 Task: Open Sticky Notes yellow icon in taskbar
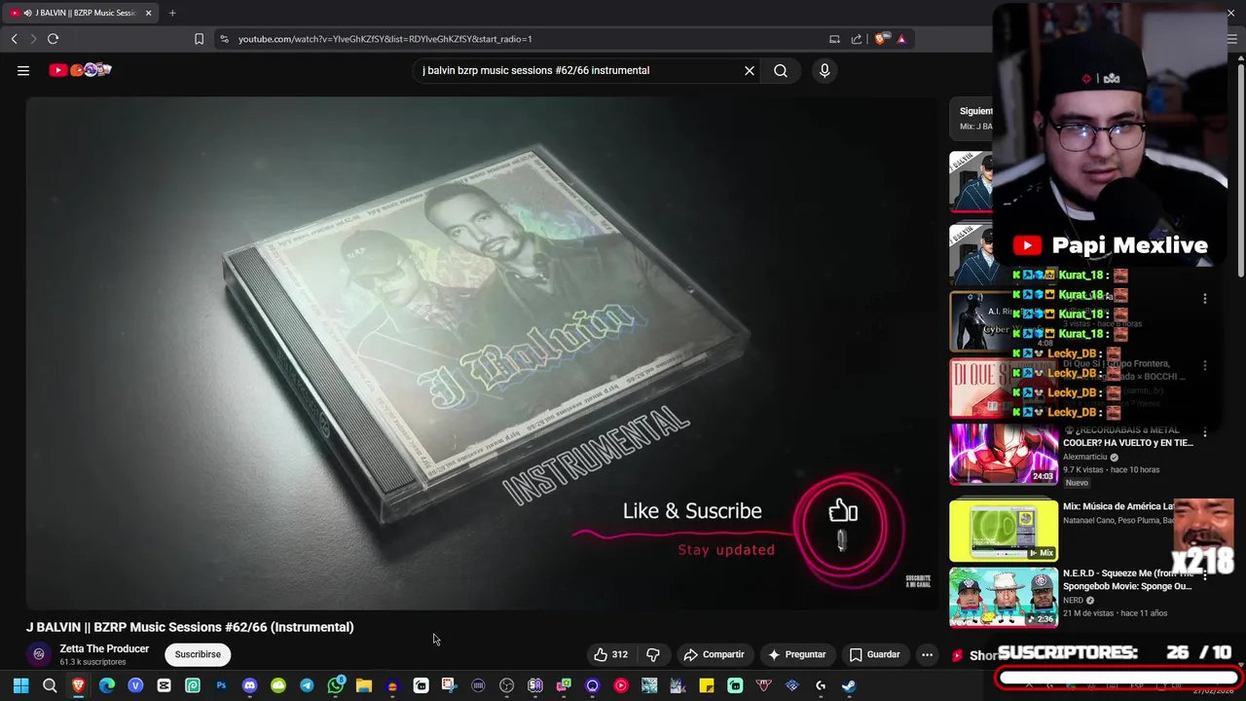tap(707, 685)
